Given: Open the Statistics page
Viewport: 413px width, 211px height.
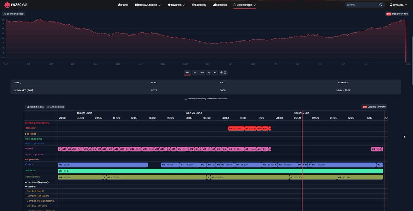Looking at the screenshot, I should [220, 5].
